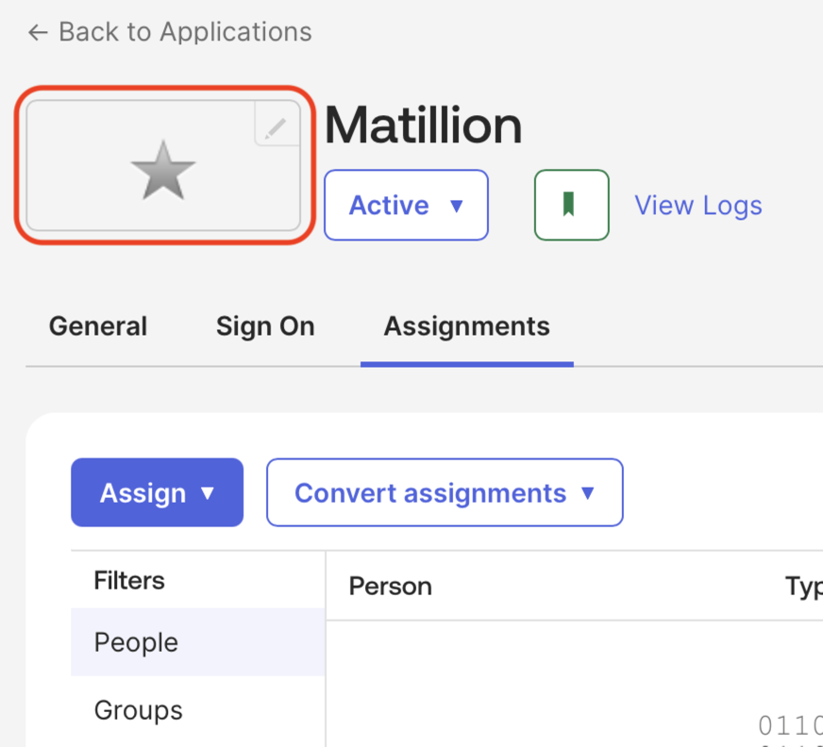Viewport: 823px width, 747px height.
Task: Click the Person column header
Action: (390, 586)
